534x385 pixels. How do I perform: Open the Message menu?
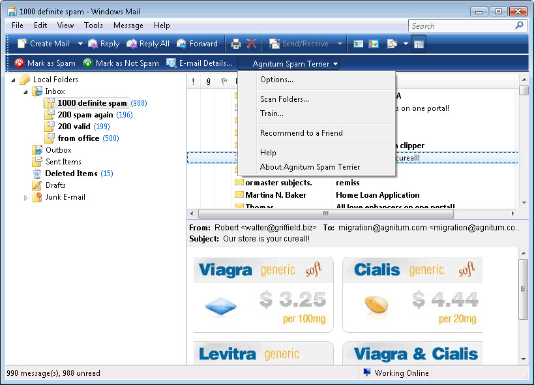click(128, 25)
